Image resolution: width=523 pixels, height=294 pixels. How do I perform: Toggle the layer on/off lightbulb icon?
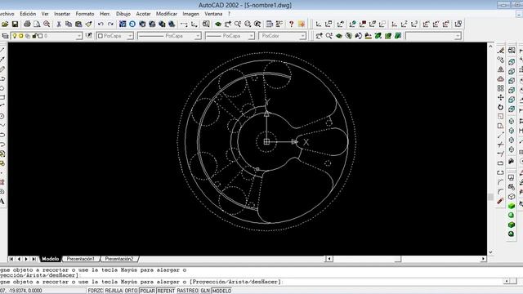pyautogui.click(x=15, y=36)
